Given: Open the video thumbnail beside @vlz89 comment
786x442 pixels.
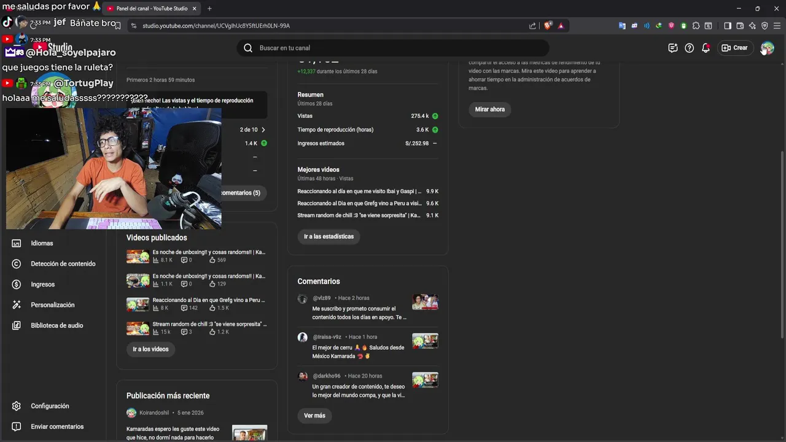Looking at the screenshot, I should (425, 302).
